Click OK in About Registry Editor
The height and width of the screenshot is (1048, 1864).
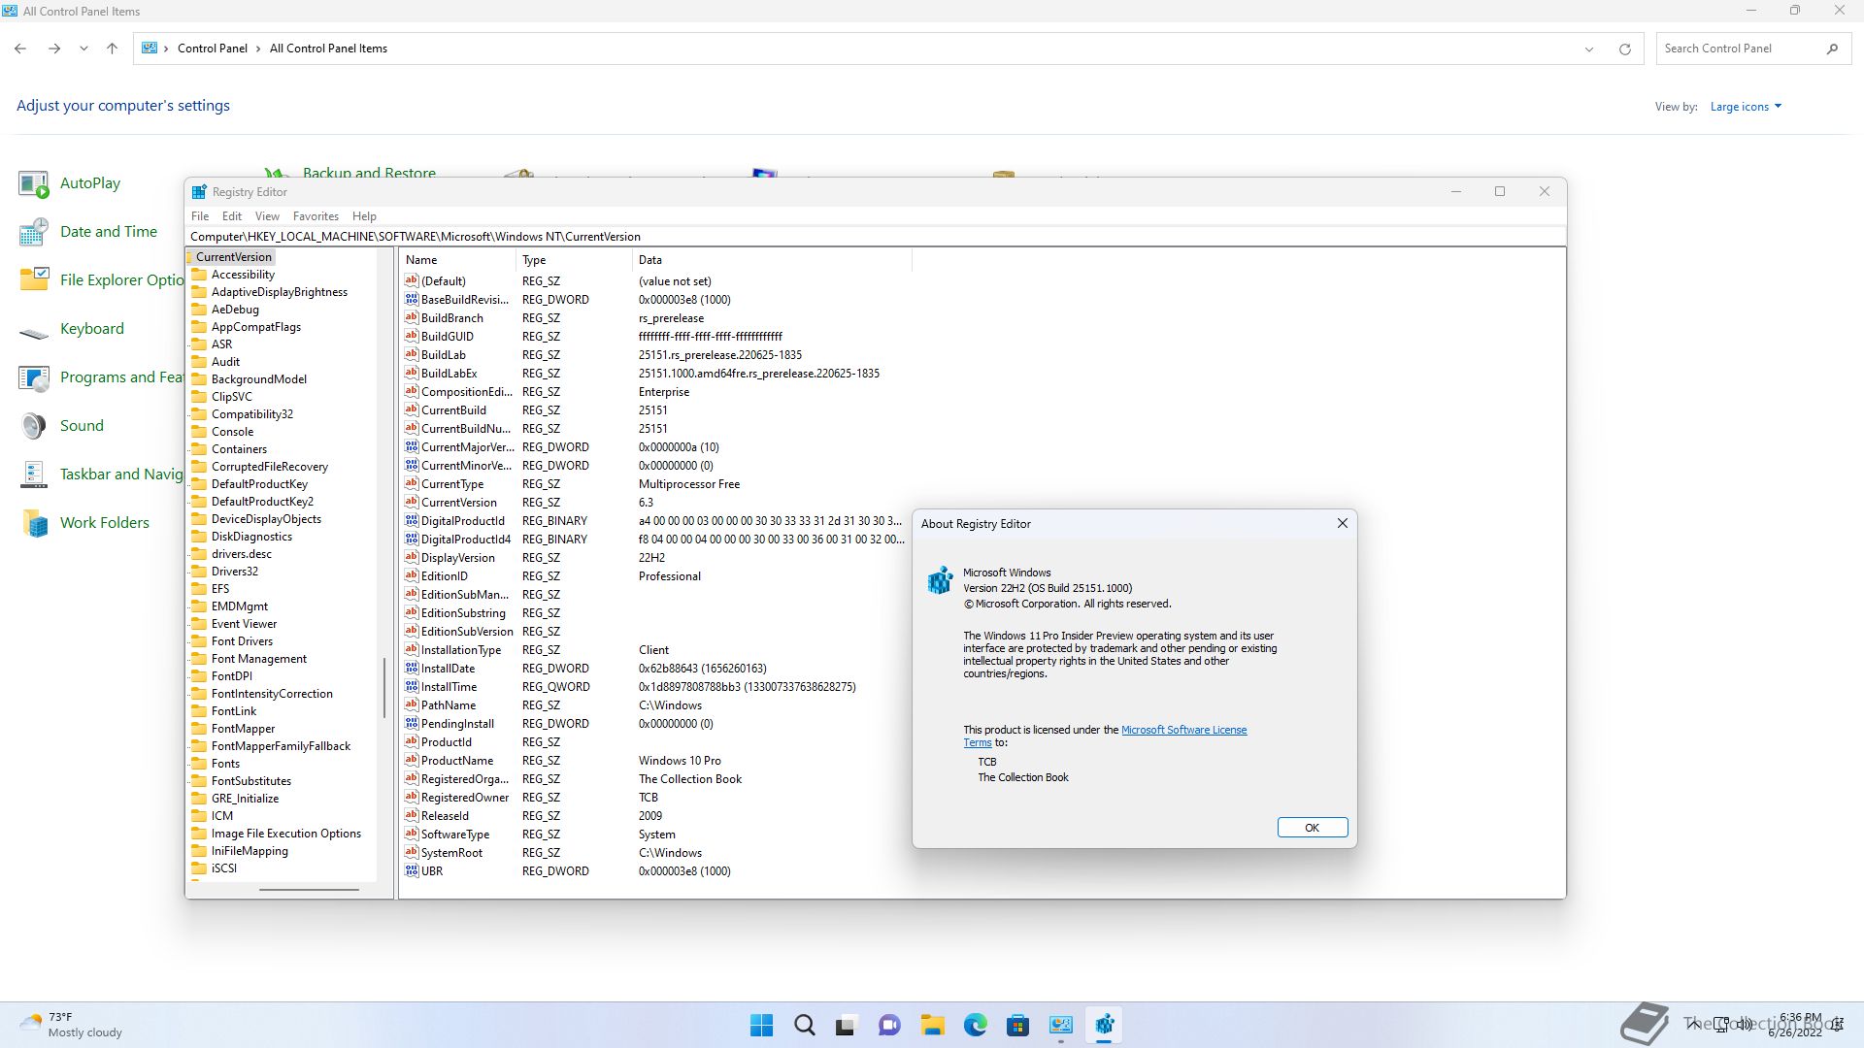point(1312,828)
